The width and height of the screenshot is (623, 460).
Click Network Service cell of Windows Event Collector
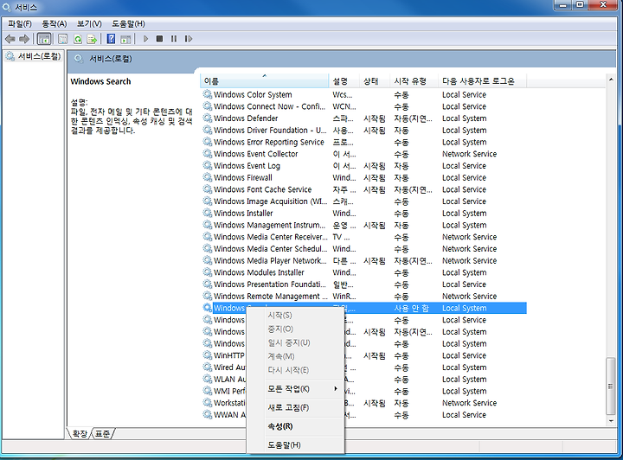469,154
